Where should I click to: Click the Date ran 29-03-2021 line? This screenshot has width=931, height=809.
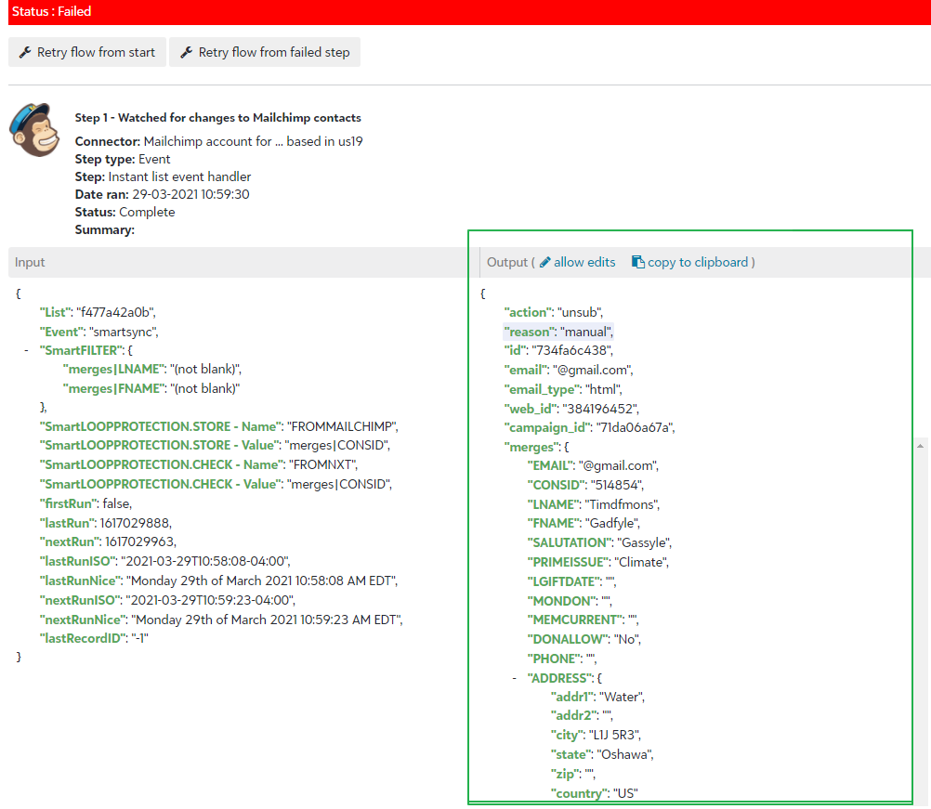(x=162, y=194)
